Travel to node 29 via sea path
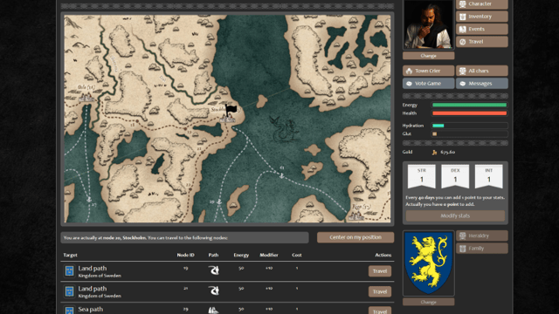 tap(380, 311)
